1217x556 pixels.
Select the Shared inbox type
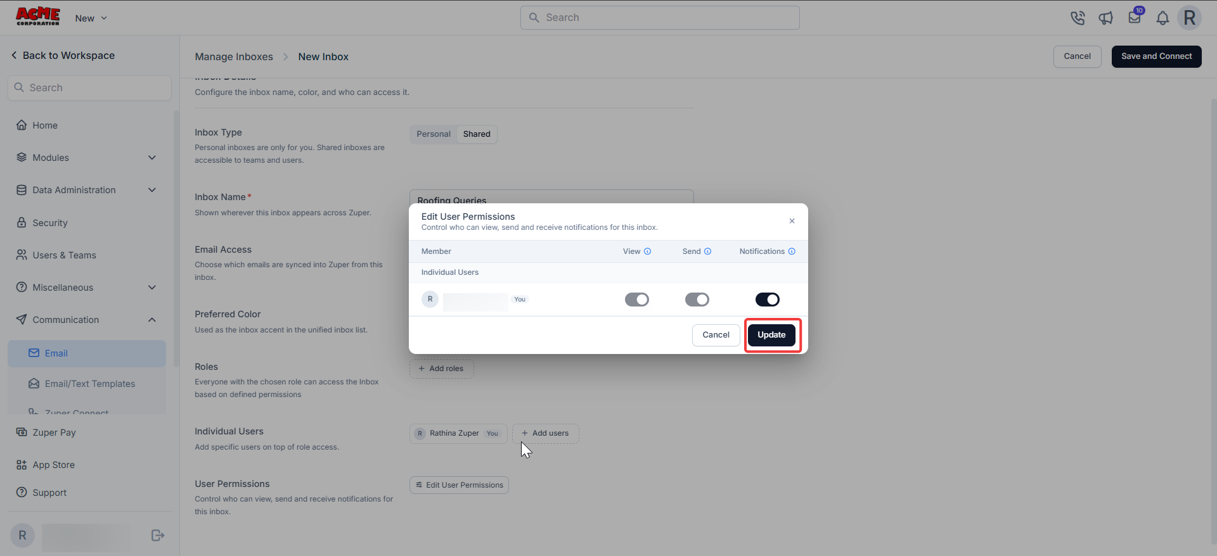(x=477, y=134)
